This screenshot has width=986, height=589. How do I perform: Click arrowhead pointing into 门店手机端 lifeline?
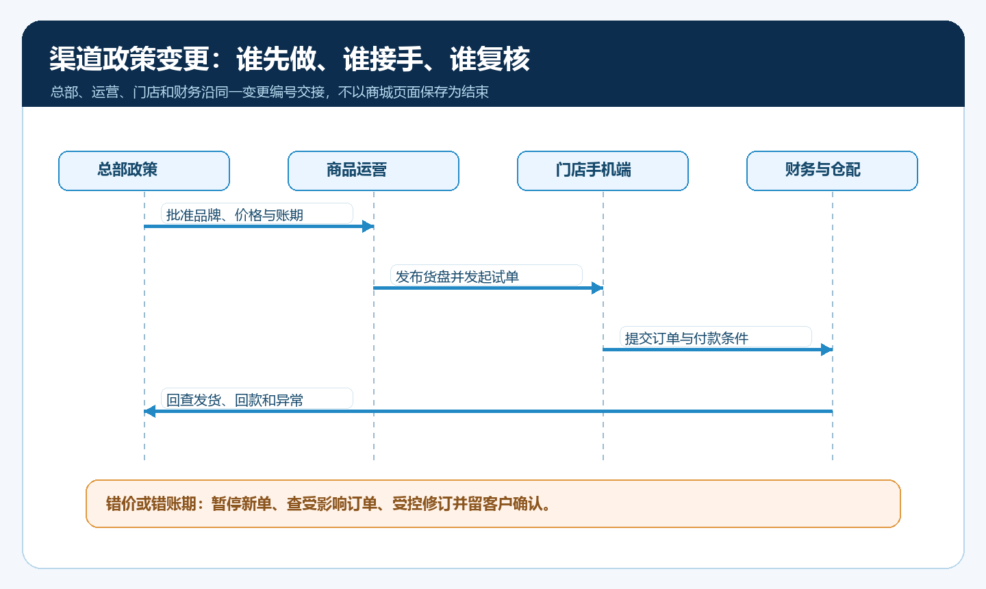(x=597, y=288)
